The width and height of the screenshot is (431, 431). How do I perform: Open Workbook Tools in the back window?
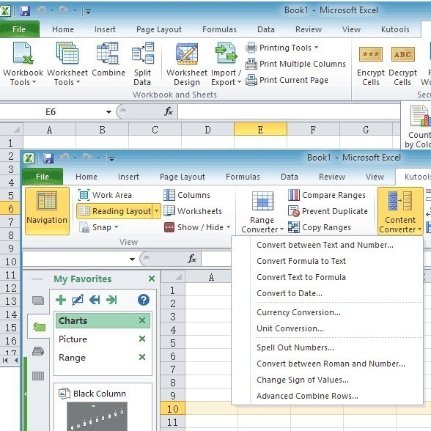(23, 64)
